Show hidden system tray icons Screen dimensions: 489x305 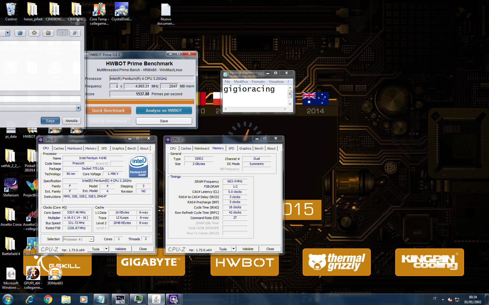pos(443,299)
